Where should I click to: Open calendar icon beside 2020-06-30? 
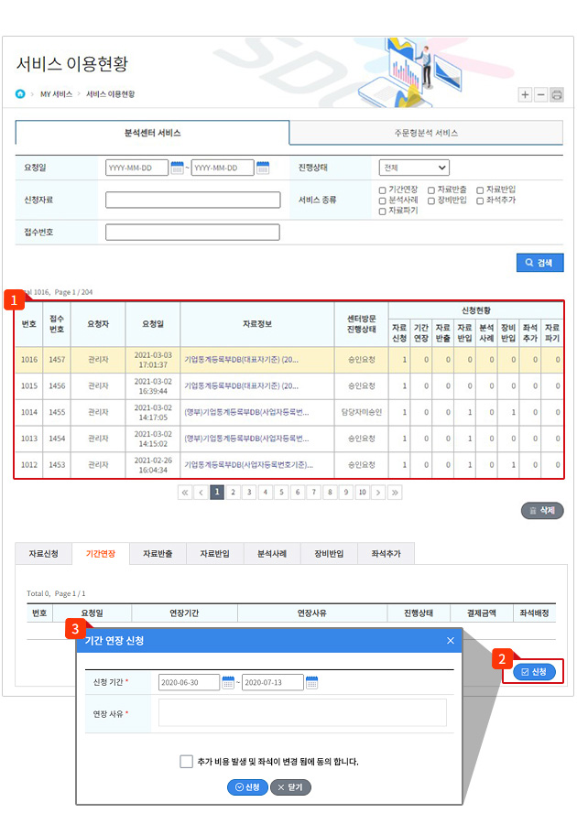(228, 682)
